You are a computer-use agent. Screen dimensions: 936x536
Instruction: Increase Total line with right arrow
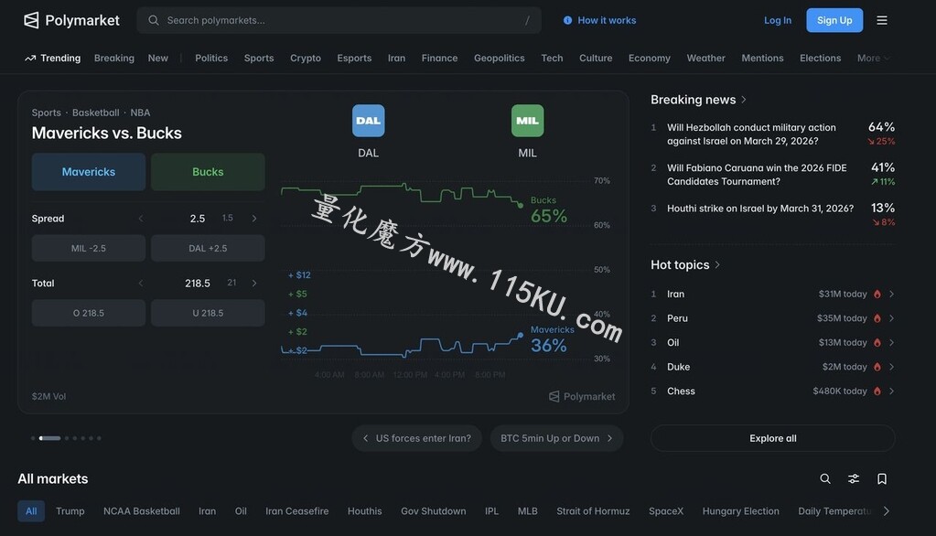coord(254,283)
